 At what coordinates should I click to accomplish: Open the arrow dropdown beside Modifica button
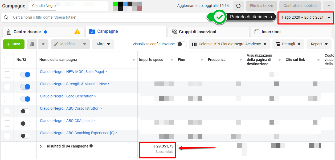pos(85,44)
